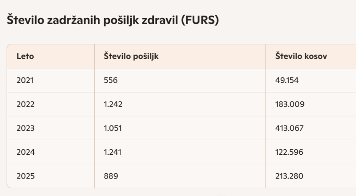Select the 2022 year cell
Image resolution: width=356 pixels, height=196 pixels.
pyautogui.click(x=25, y=104)
